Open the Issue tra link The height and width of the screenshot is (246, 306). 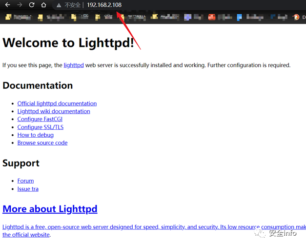tap(28, 189)
